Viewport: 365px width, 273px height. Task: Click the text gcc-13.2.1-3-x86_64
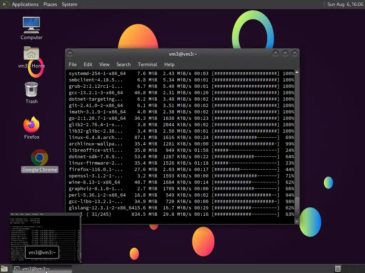click(x=96, y=93)
